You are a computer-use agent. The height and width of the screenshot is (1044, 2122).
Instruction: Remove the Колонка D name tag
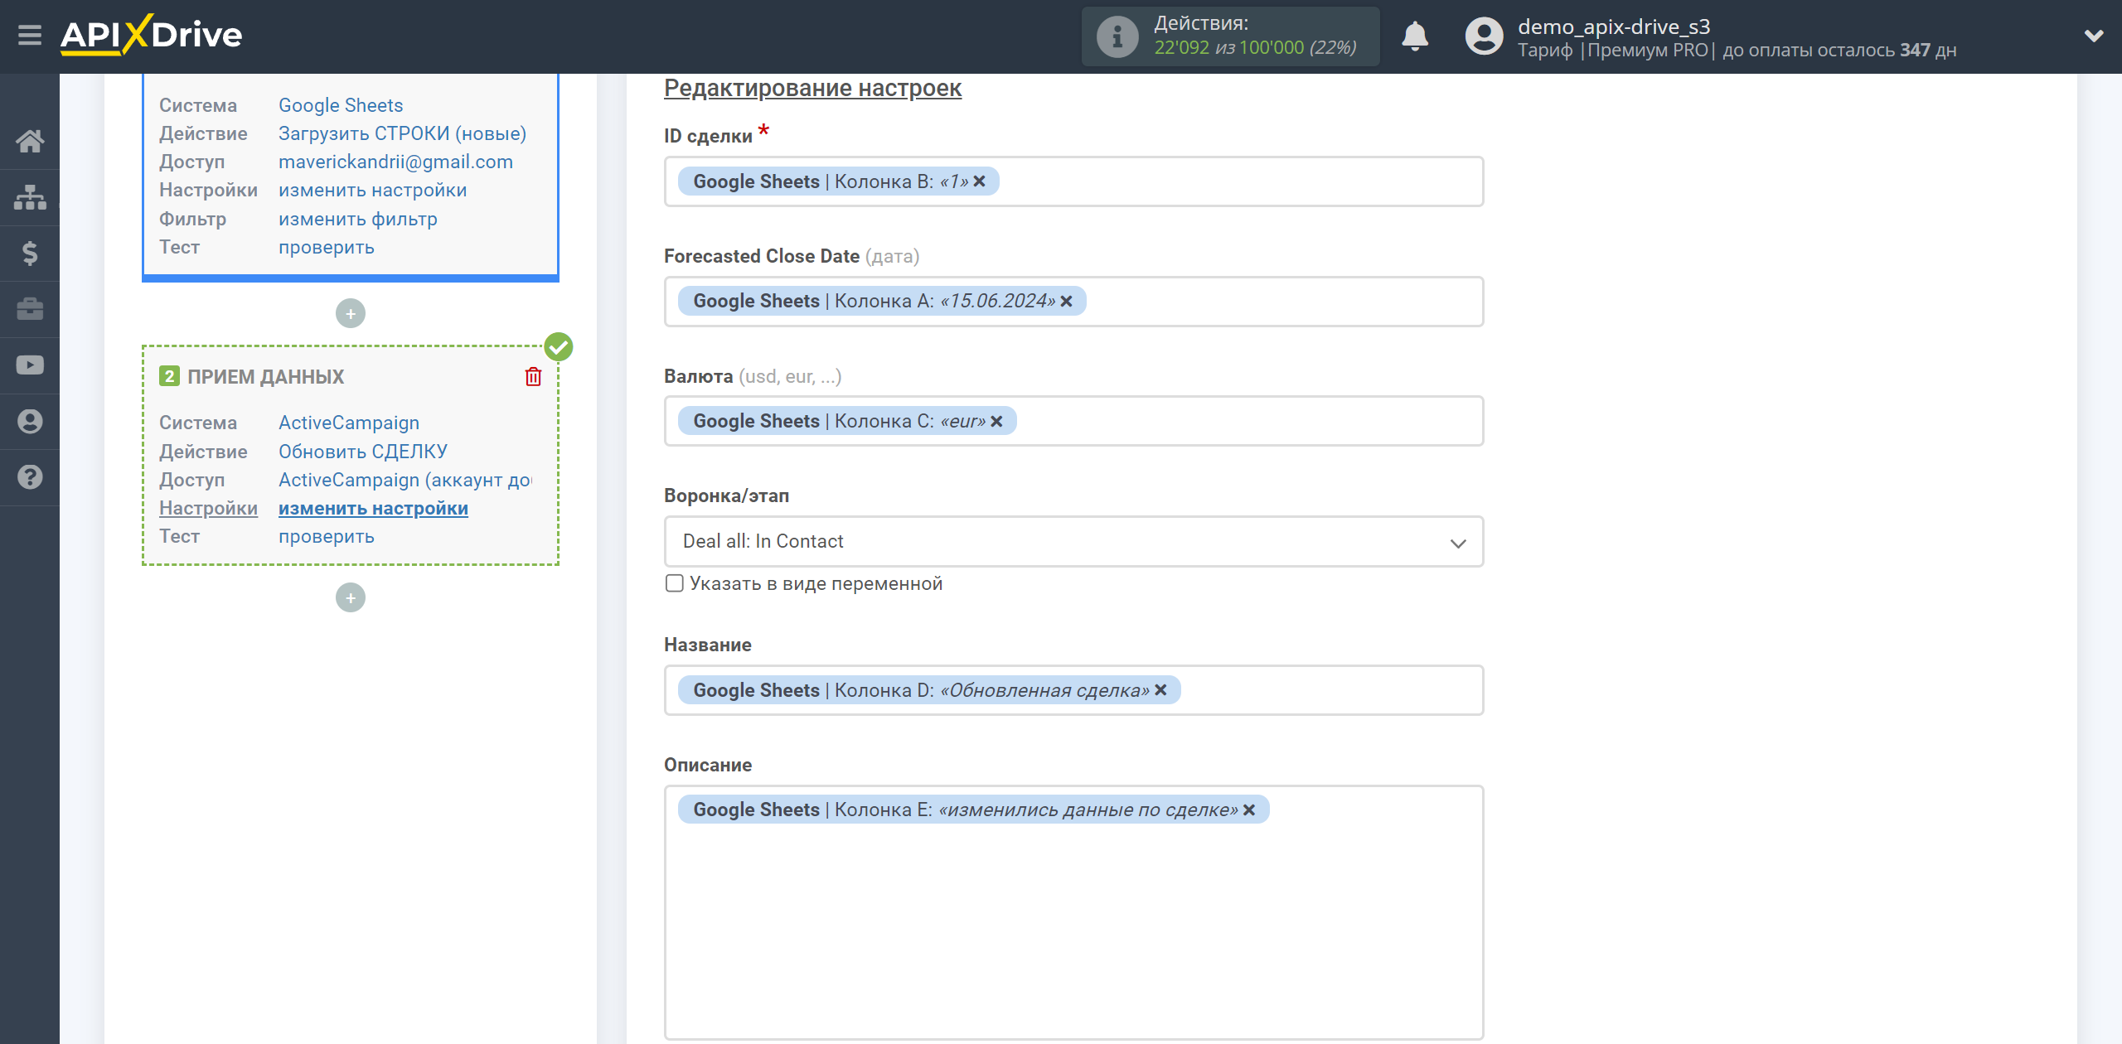(1161, 689)
